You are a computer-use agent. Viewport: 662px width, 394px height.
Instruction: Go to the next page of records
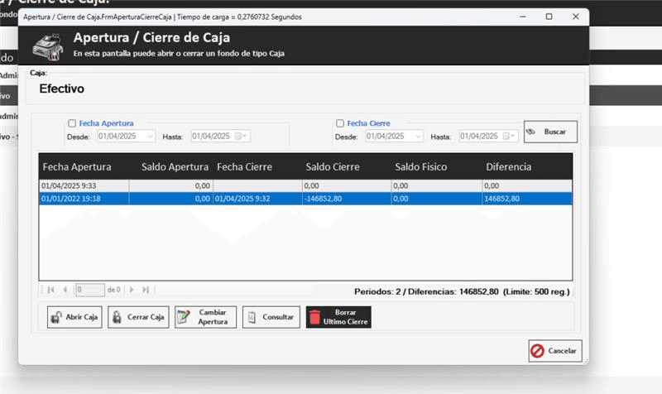point(133,290)
